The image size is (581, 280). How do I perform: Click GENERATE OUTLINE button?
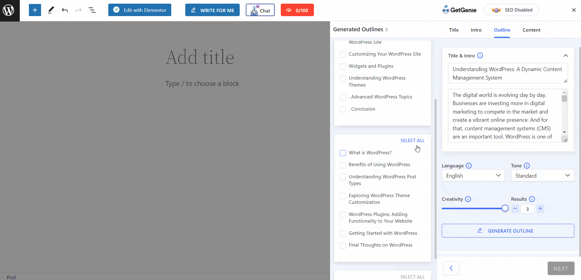pyautogui.click(x=508, y=231)
